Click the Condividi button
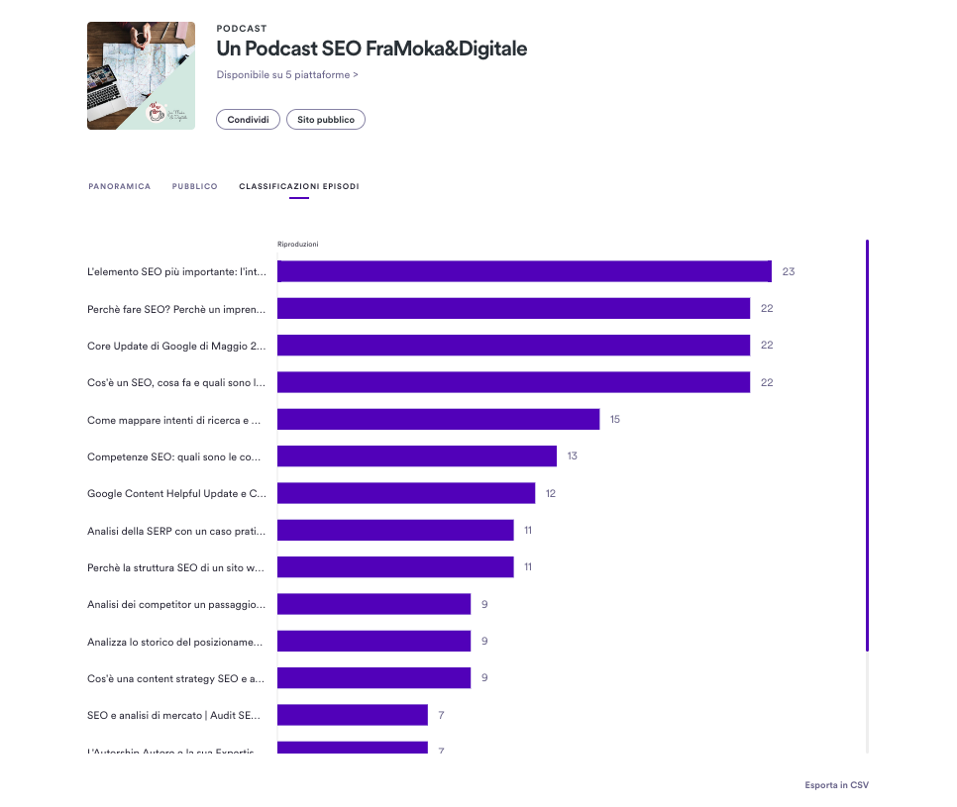 (x=248, y=120)
